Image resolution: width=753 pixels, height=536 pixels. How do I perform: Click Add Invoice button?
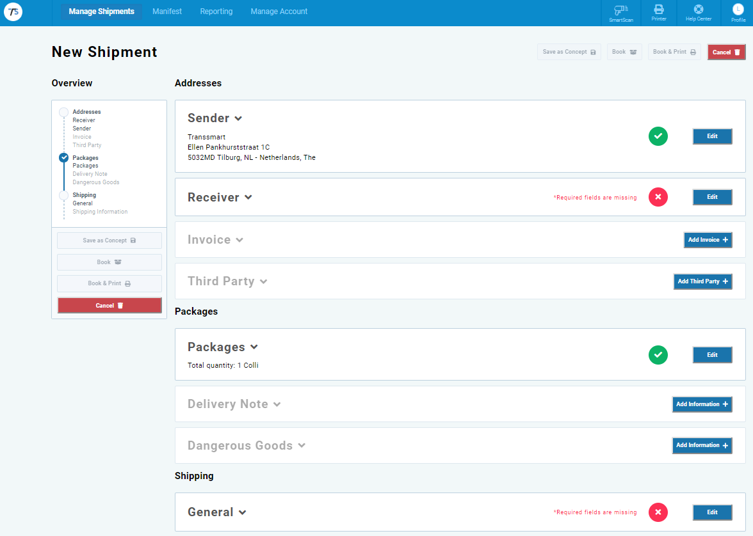click(x=708, y=240)
